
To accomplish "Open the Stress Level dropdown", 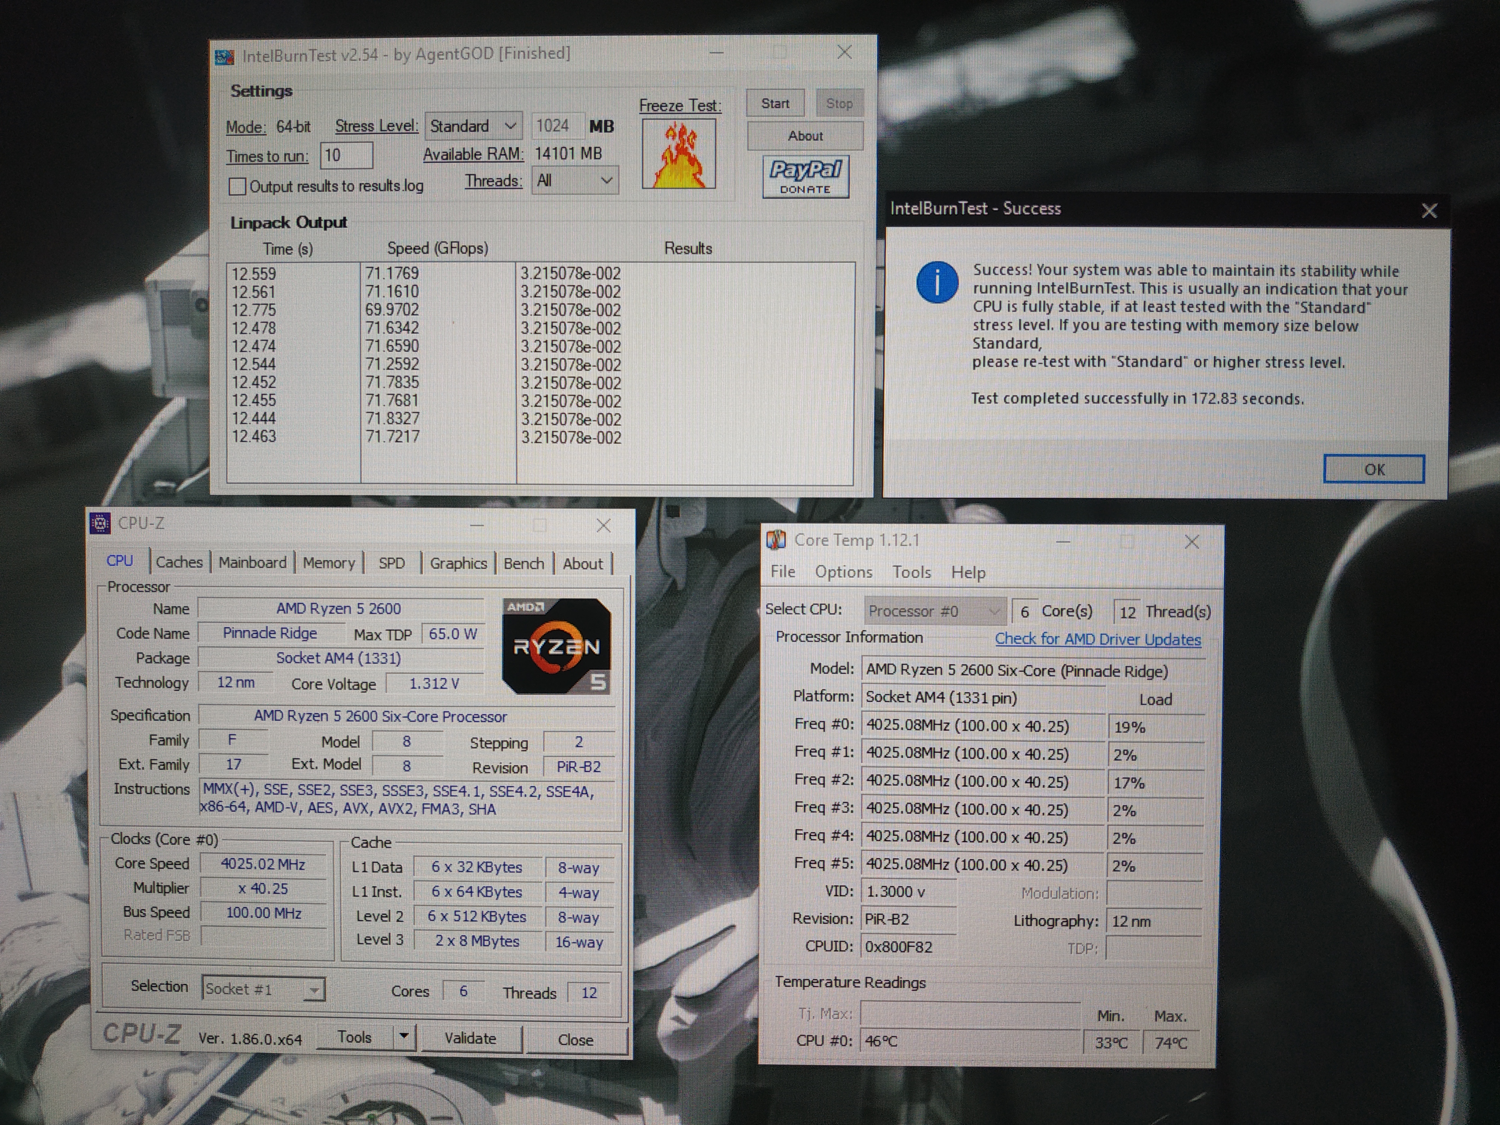I will coord(473,126).
